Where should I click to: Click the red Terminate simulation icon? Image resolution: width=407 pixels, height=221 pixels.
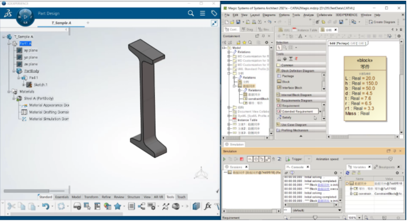click(242, 159)
